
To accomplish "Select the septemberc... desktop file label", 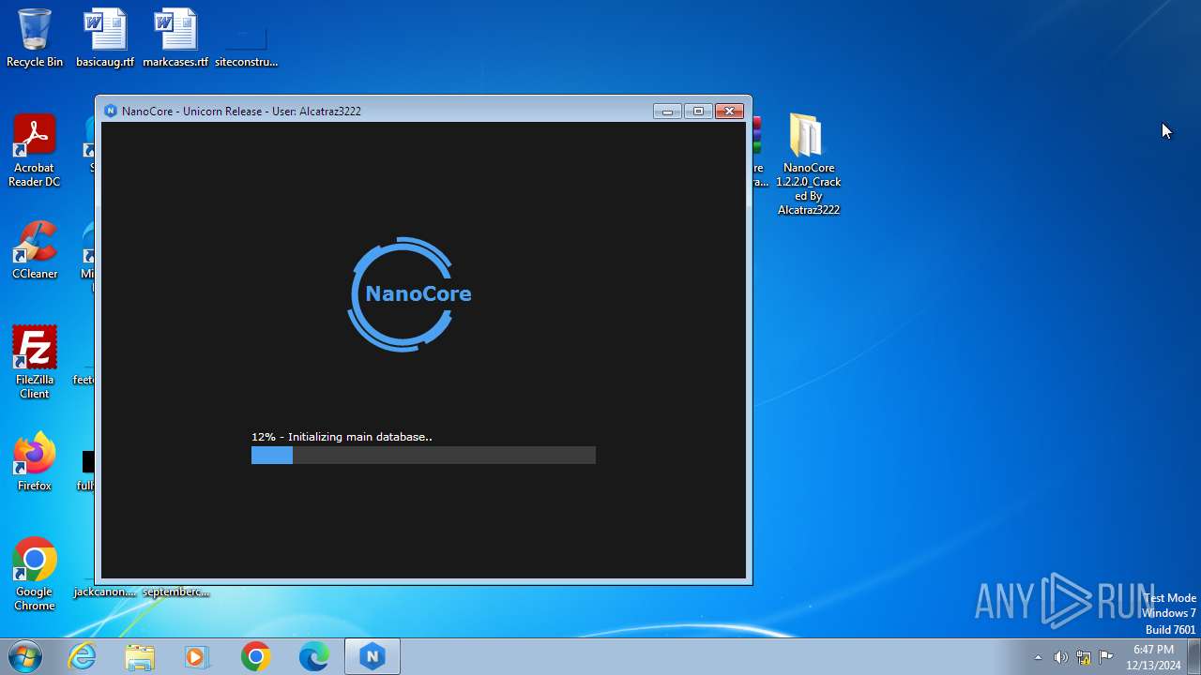I will pos(175,592).
